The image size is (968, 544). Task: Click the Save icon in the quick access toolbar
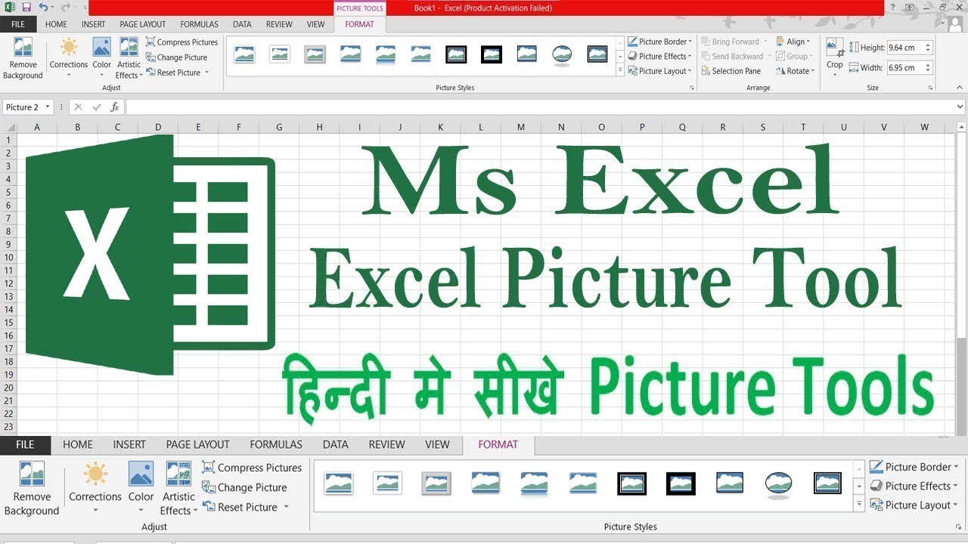26,8
